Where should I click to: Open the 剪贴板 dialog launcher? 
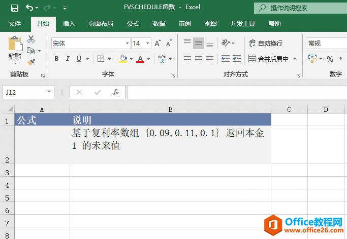pyautogui.click(x=43, y=76)
